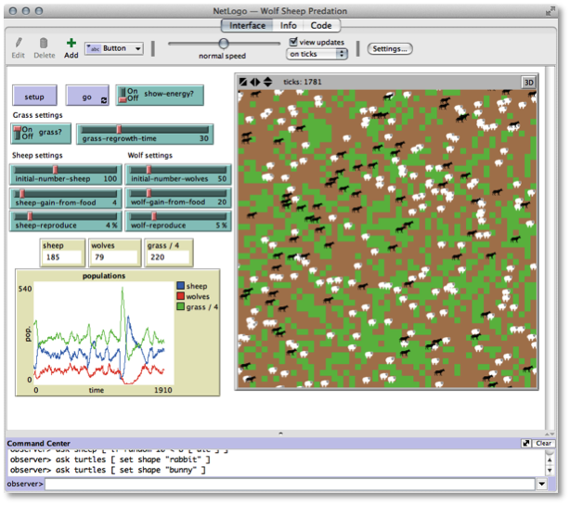
Task: Click the forever loop icon on go
Action: [x=104, y=100]
